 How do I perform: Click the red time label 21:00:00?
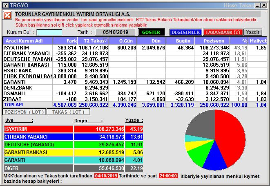pyautogui.click(x=168, y=176)
